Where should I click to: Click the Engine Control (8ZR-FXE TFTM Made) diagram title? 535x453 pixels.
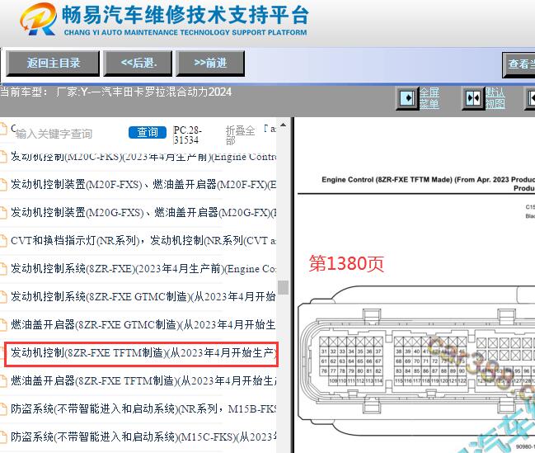pos(428,184)
